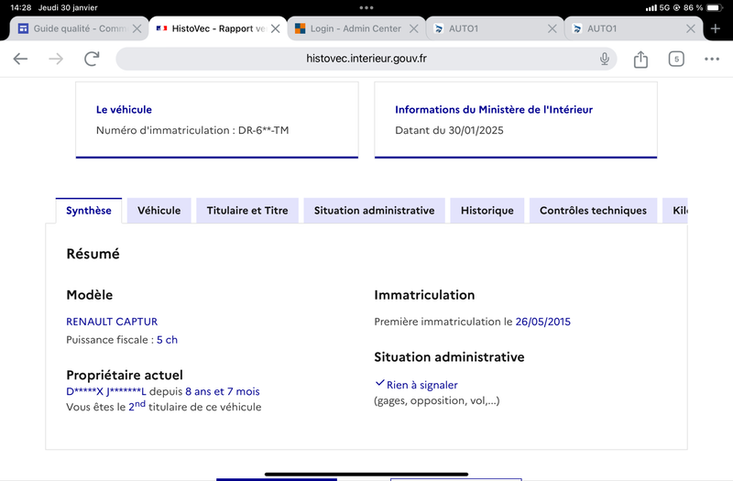This screenshot has height=481, width=733.
Task: Close the Guide qualité tab
Action: click(137, 28)
